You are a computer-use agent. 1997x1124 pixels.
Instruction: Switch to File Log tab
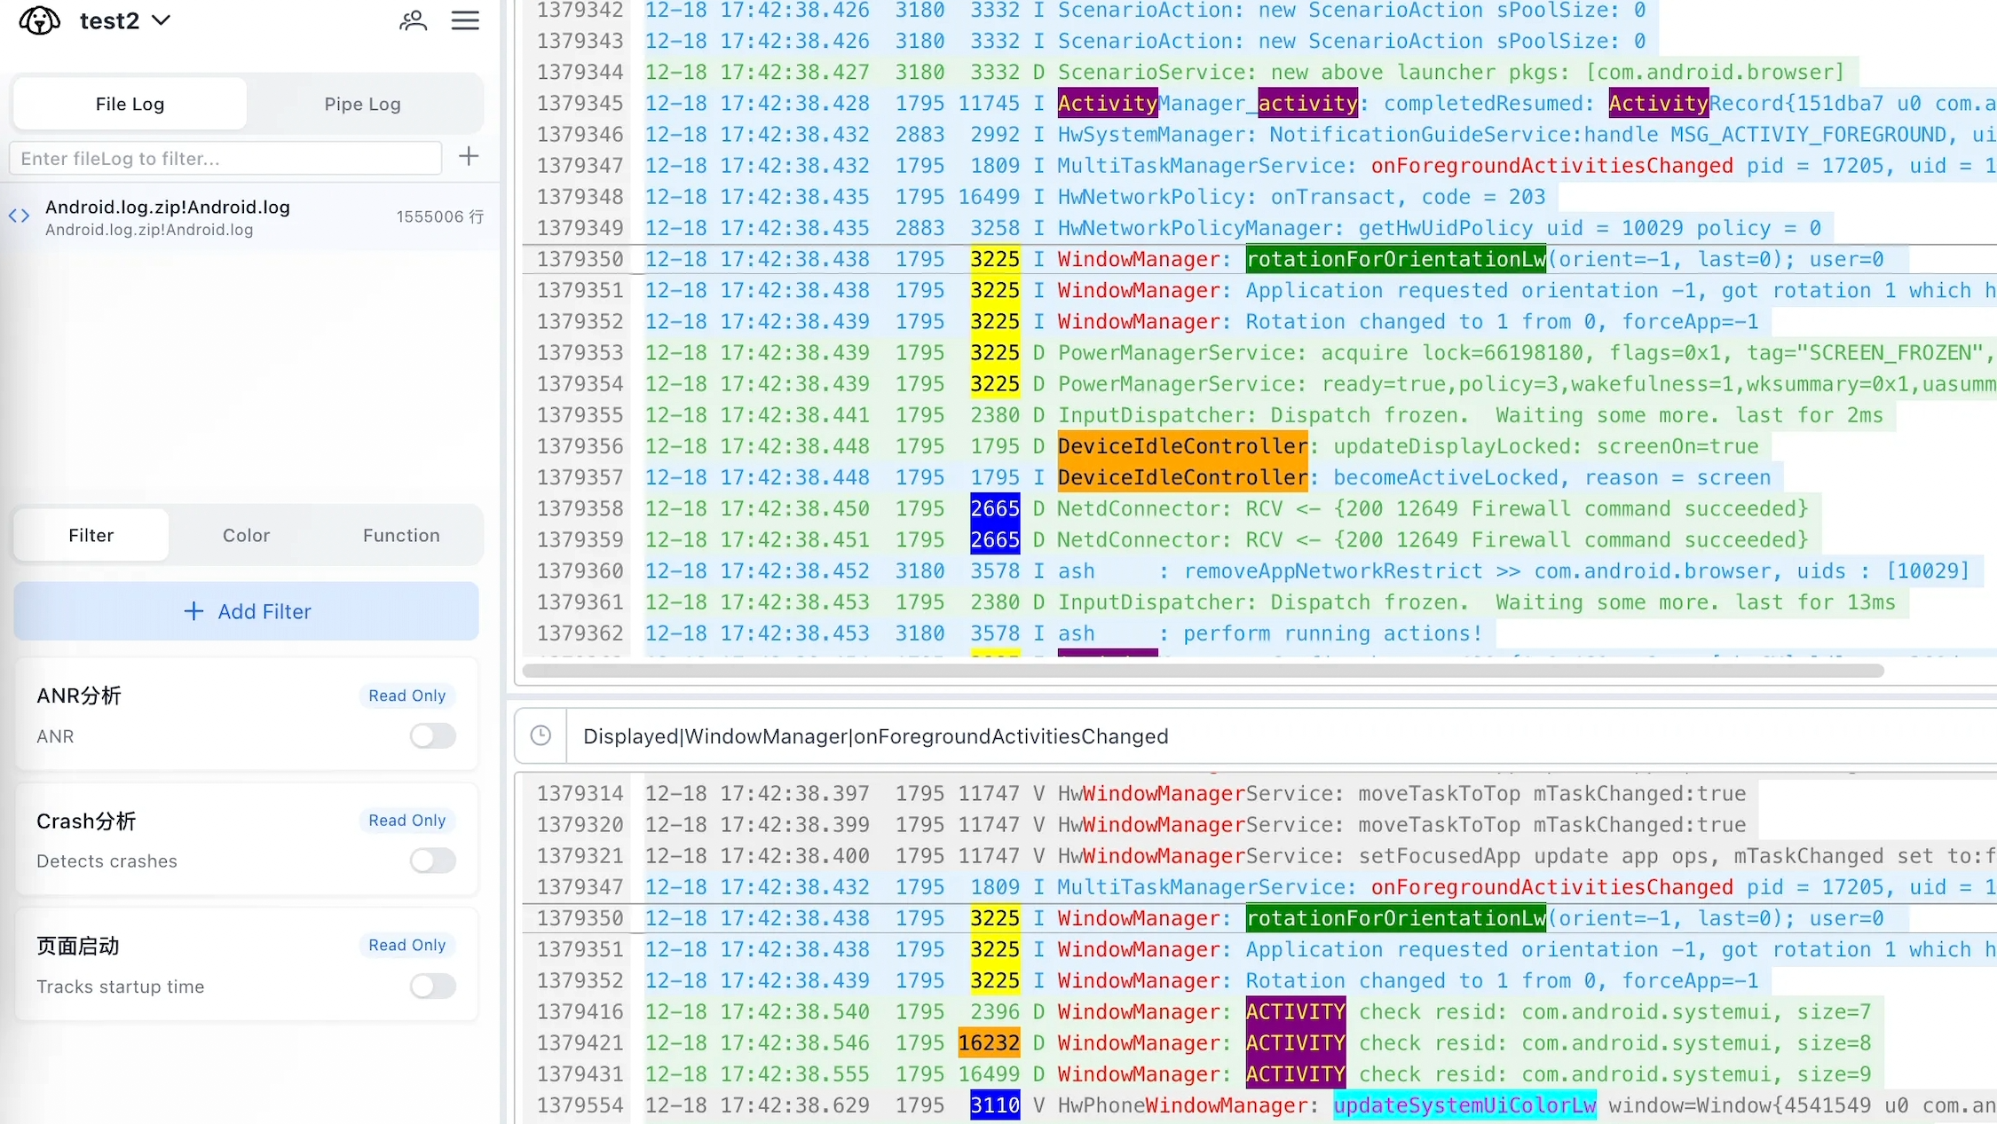130,104
